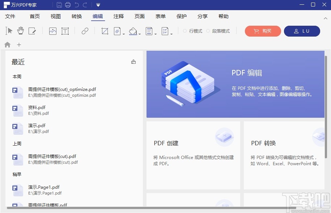
Task: Open the 页面 ribbon tab
Action: tap(139, 16)
